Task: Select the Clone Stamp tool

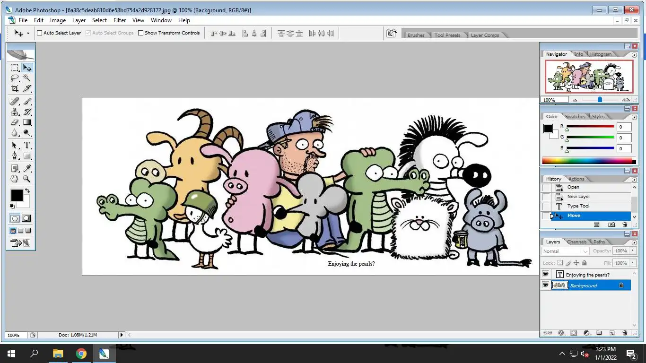Action: 15,112
